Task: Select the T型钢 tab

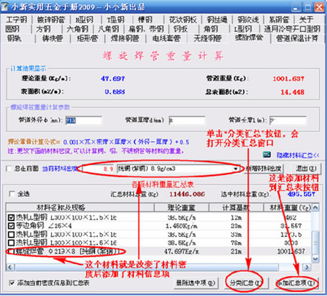Action: 116,20
